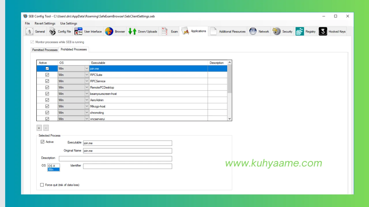Click the General tab icon

pyautogui.click(x=29, y=31)
